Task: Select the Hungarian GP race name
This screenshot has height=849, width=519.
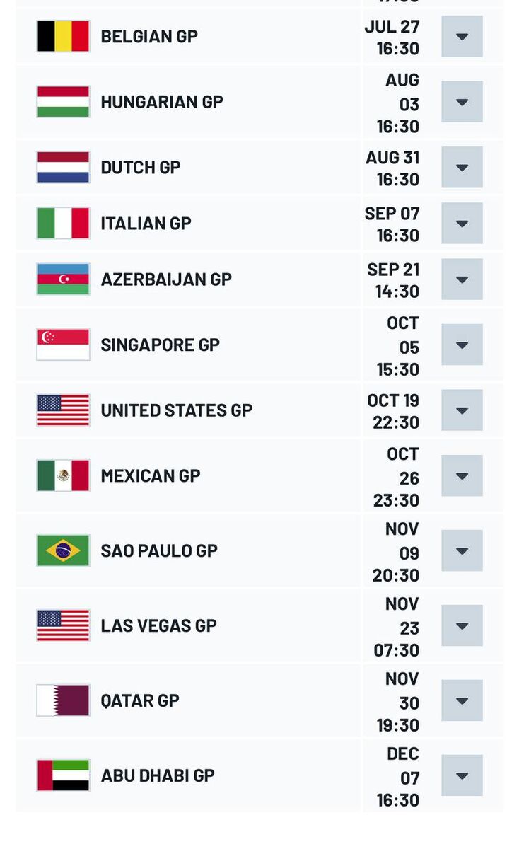Action: [x=162, y=102]
